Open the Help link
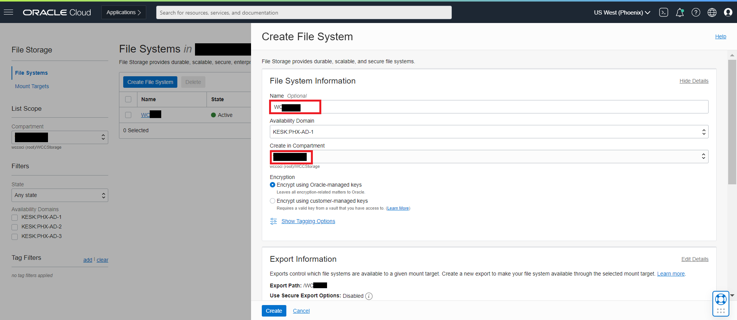 720,36
